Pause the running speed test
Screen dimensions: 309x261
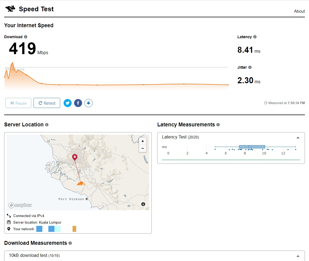(x=18, y=103)
